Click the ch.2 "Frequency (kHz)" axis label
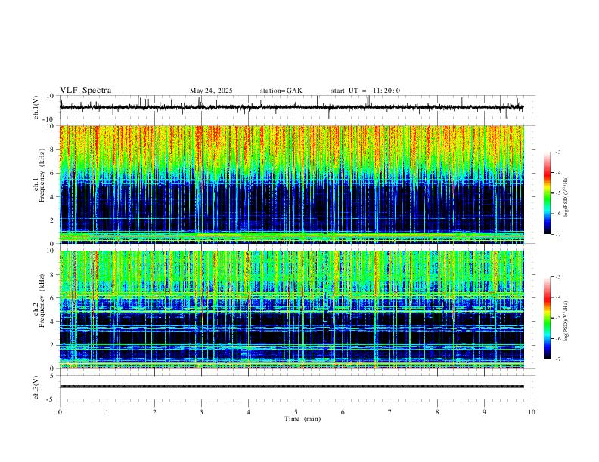The width and height of the screenshot is (599, 462). (42, 300)
